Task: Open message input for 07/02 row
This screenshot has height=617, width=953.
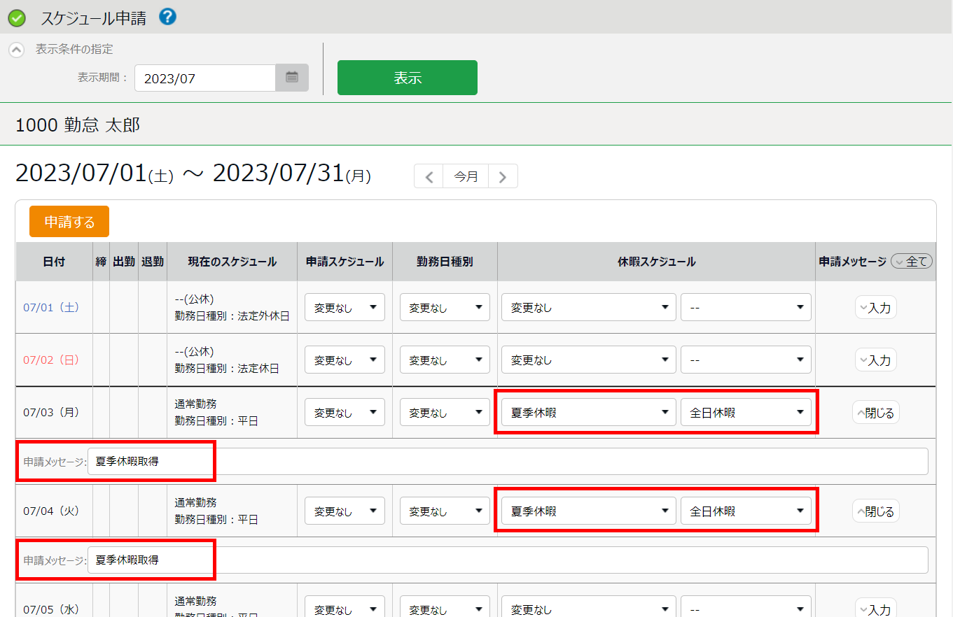Action: [x=875, y=360]
